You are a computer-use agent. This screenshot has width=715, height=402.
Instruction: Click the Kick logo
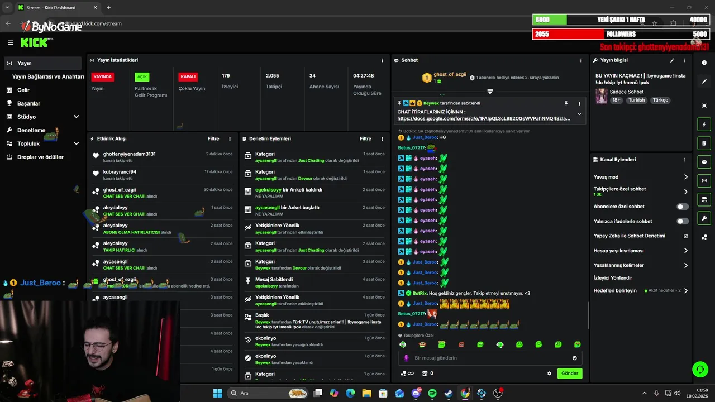[x=35, y=42]
